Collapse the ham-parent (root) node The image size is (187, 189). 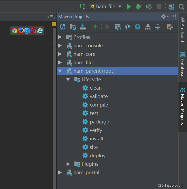coord(60,71)
